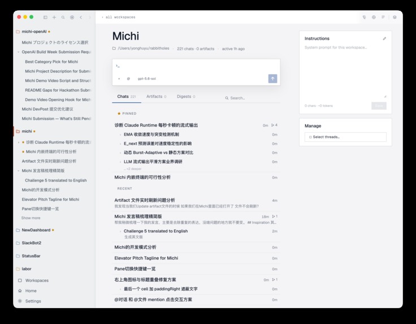Click branch icon on Michi 发言稿梳理精简版 row
The image size is (416, 324).
[275, 216]
